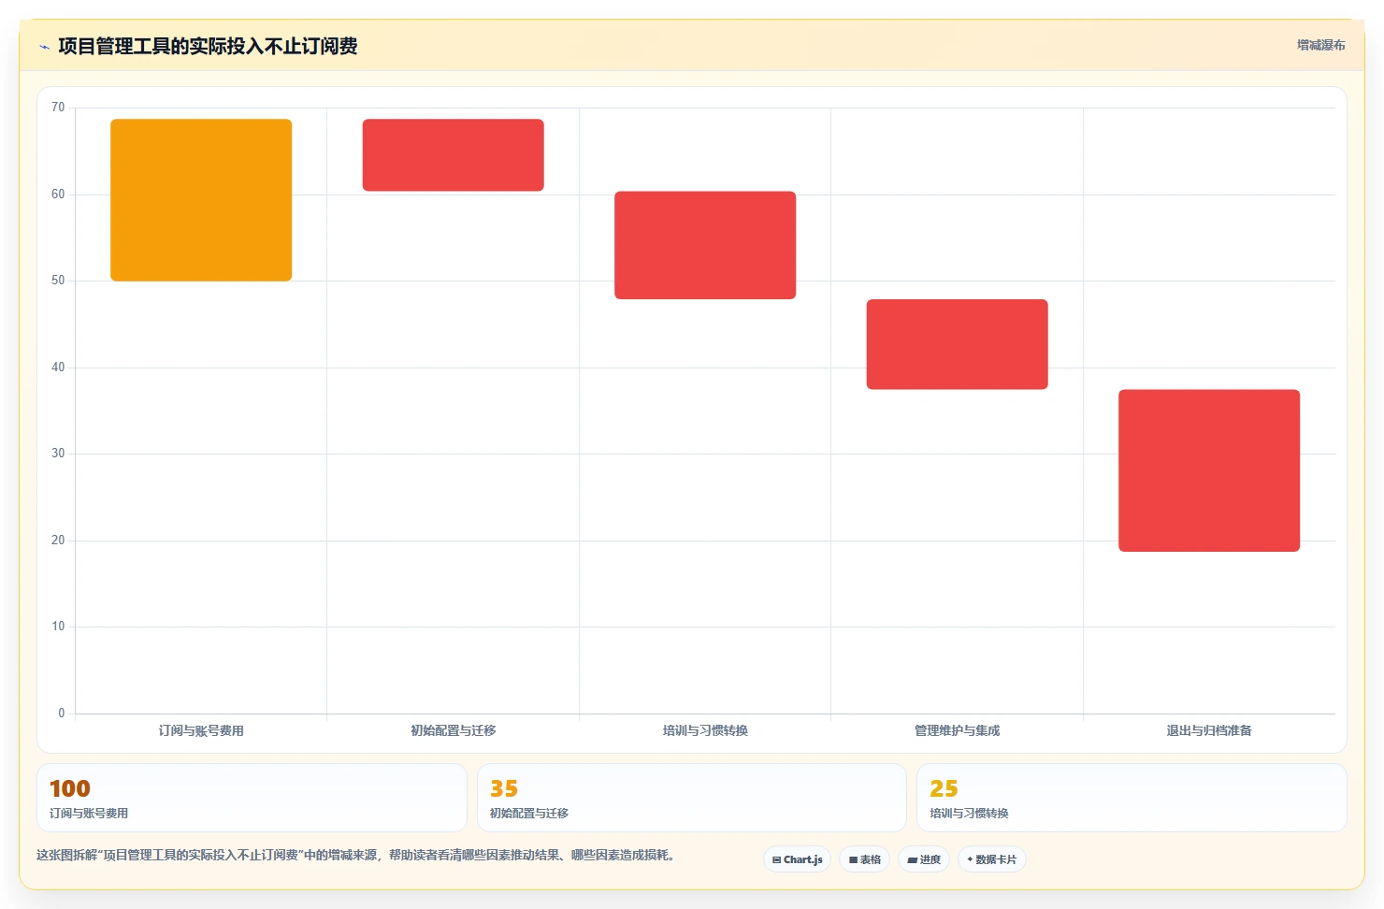Click the x-axis label 培训与习惯转换
The width and height of the screenshot is (1384, 909).
705,730
